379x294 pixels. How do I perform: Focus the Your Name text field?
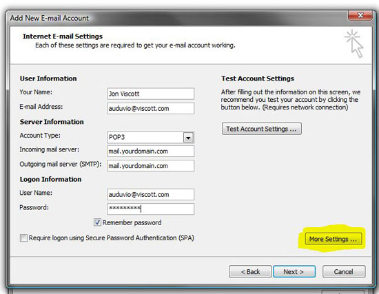[150, 94]
